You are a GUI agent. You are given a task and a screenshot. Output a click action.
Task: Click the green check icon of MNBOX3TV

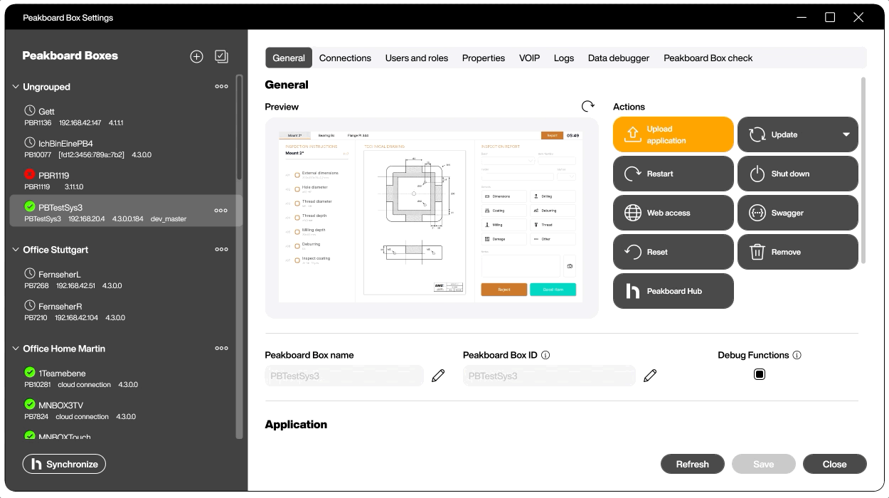click(30, 404)
